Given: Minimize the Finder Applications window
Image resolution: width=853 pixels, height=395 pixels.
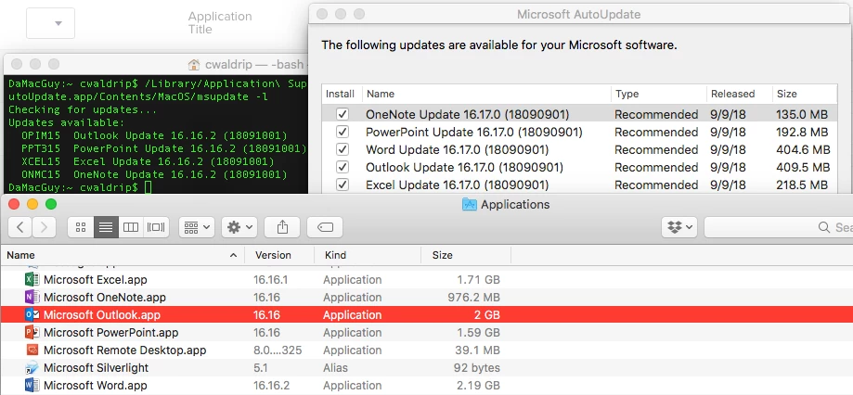Looking at the screenshot, I should pos(32,204).
